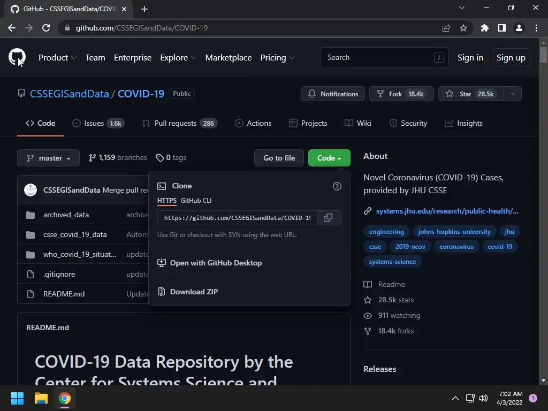Open the volume control in system tray

pos(483,398)
